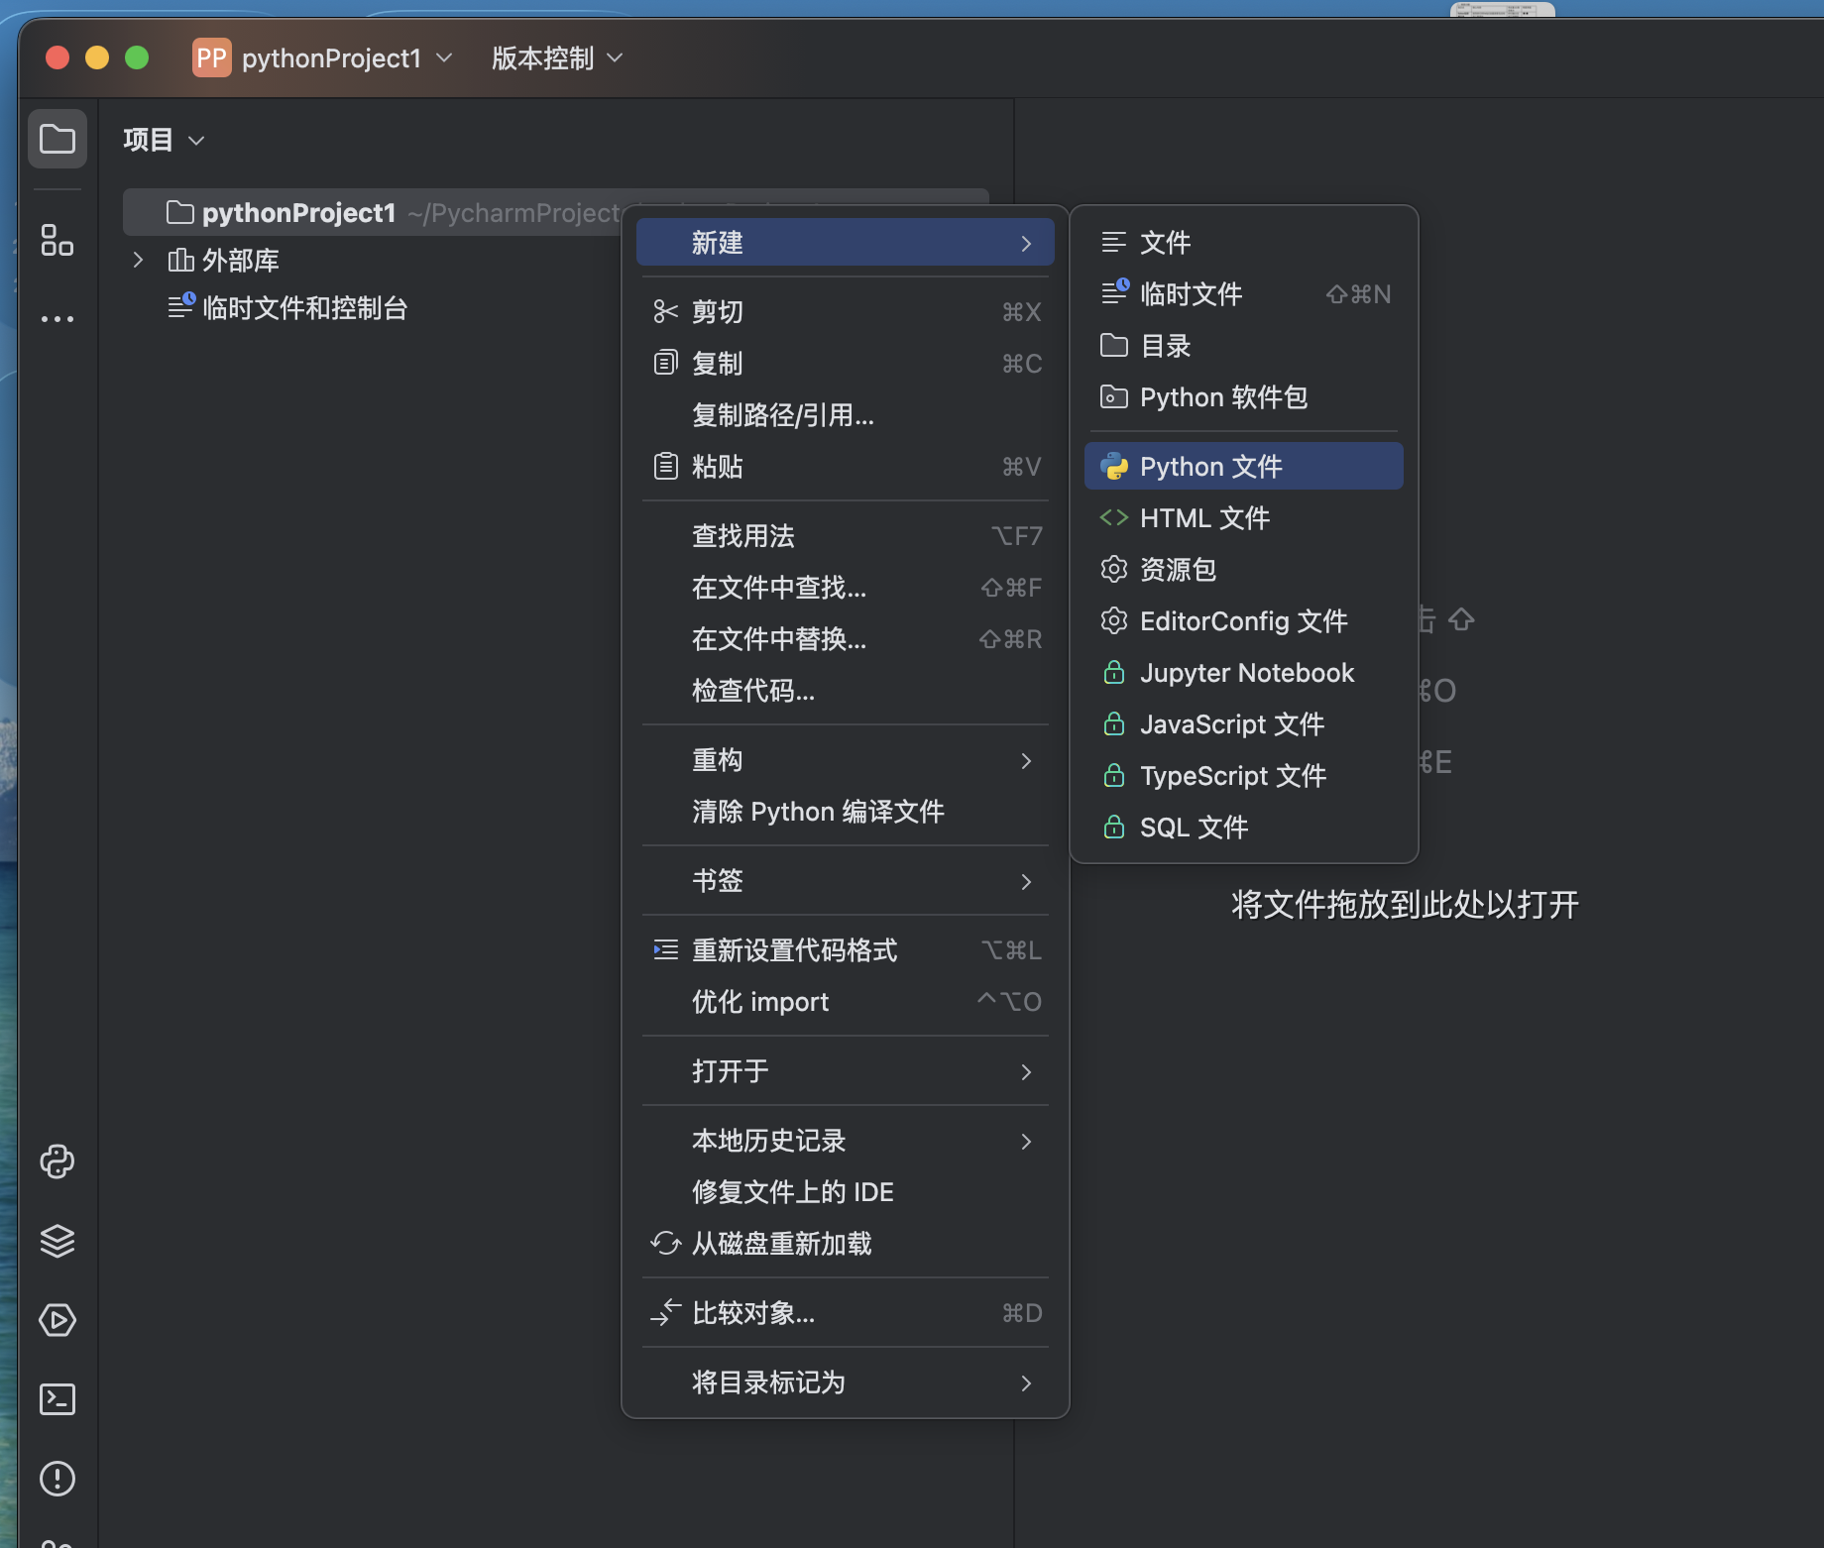Image resolution: width=1824 pixels, height=1548 pixels.
Task: Click the Python logo icon for Python 文件
Action: 1114,467
